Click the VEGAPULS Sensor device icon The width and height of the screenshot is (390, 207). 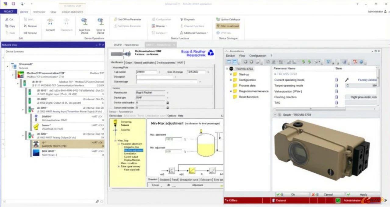(x=36, y=126)
